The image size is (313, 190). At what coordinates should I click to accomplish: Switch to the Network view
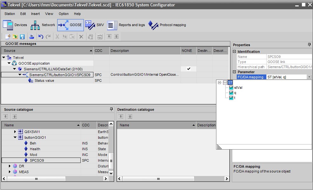click(43, 25)
